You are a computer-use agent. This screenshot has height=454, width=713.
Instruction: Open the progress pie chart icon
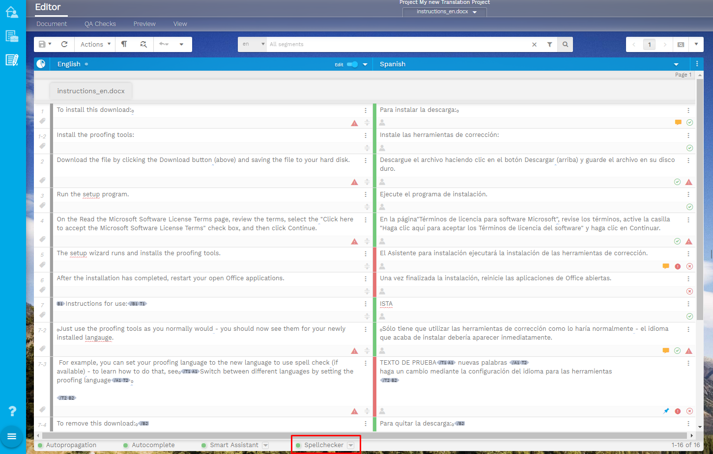41,64
